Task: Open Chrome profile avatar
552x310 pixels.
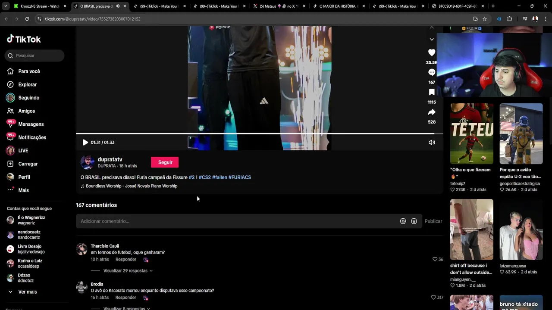Action: pos(535,19)
